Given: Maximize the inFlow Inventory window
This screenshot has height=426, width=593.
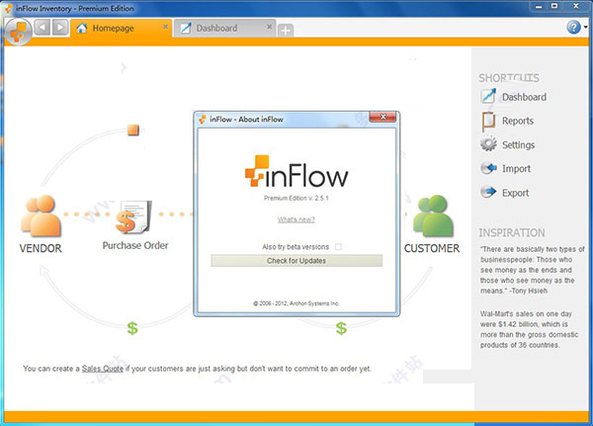Looking at the screenshot, I should coord(554,6).
